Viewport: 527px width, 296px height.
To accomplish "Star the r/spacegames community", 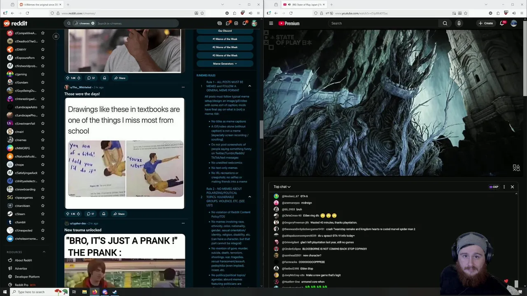I will point(42,197).
